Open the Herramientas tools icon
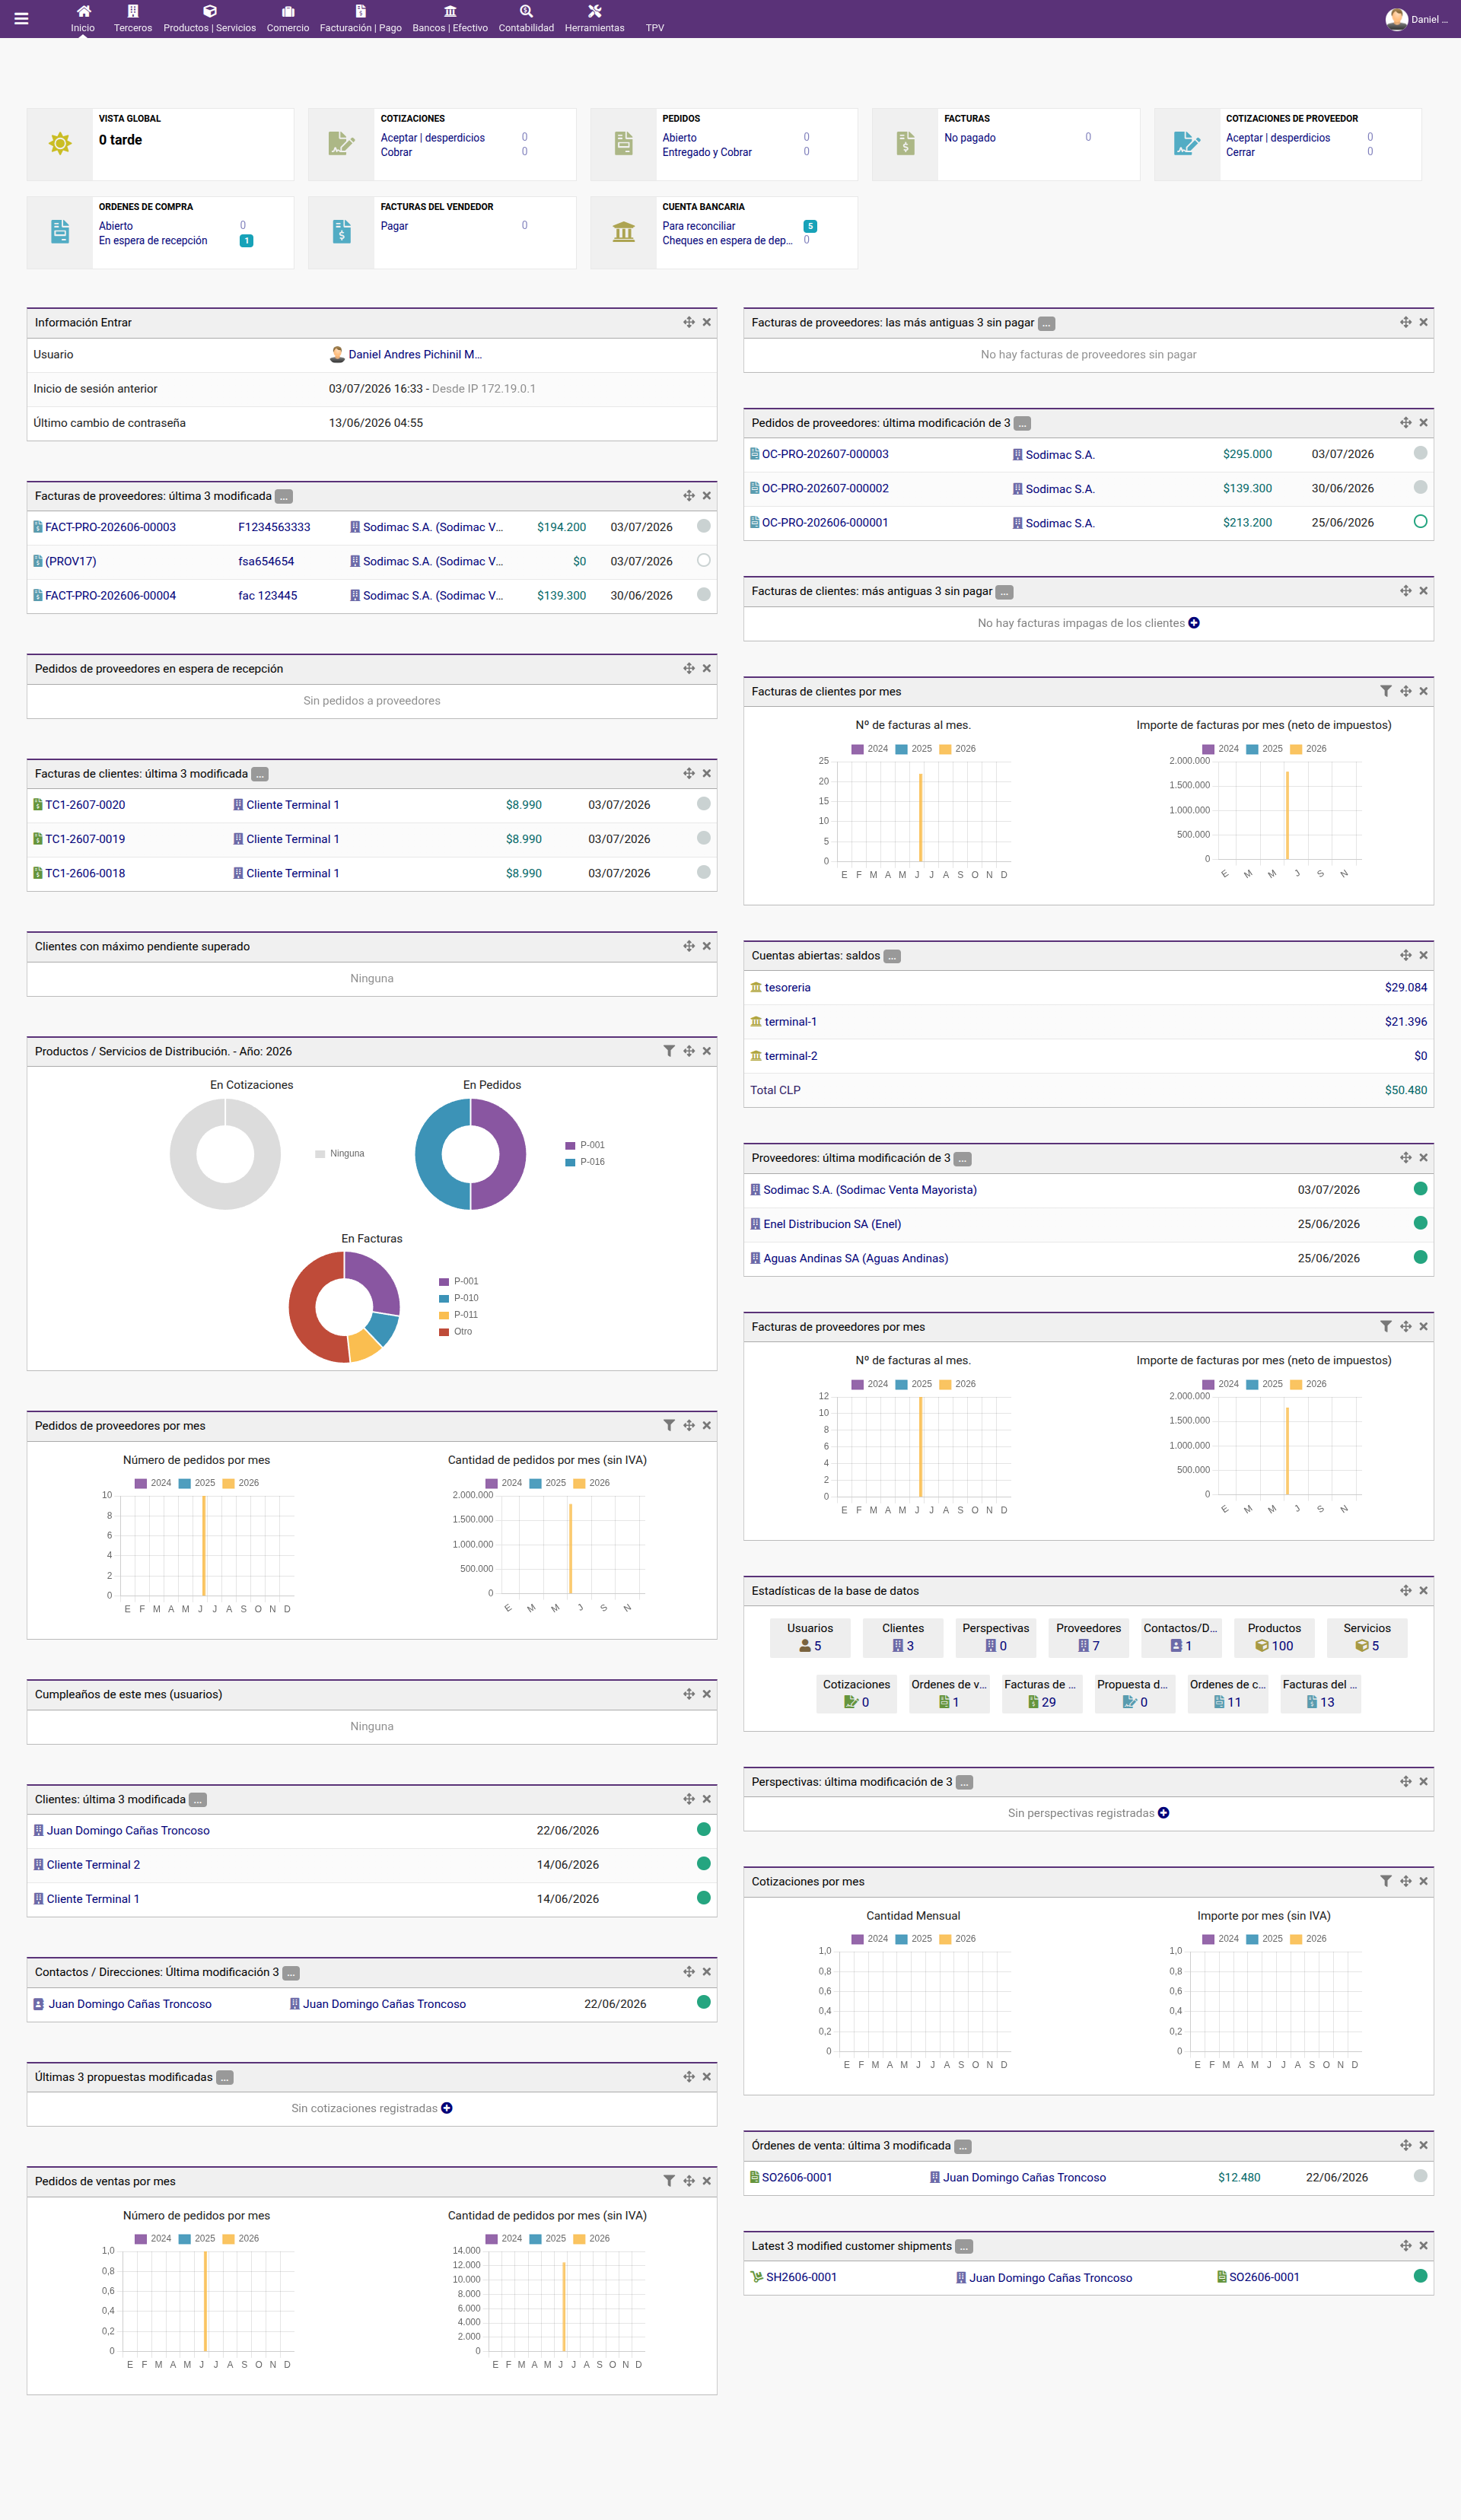This screenshot has width=1461, height=2520. (x=594, y=11)
